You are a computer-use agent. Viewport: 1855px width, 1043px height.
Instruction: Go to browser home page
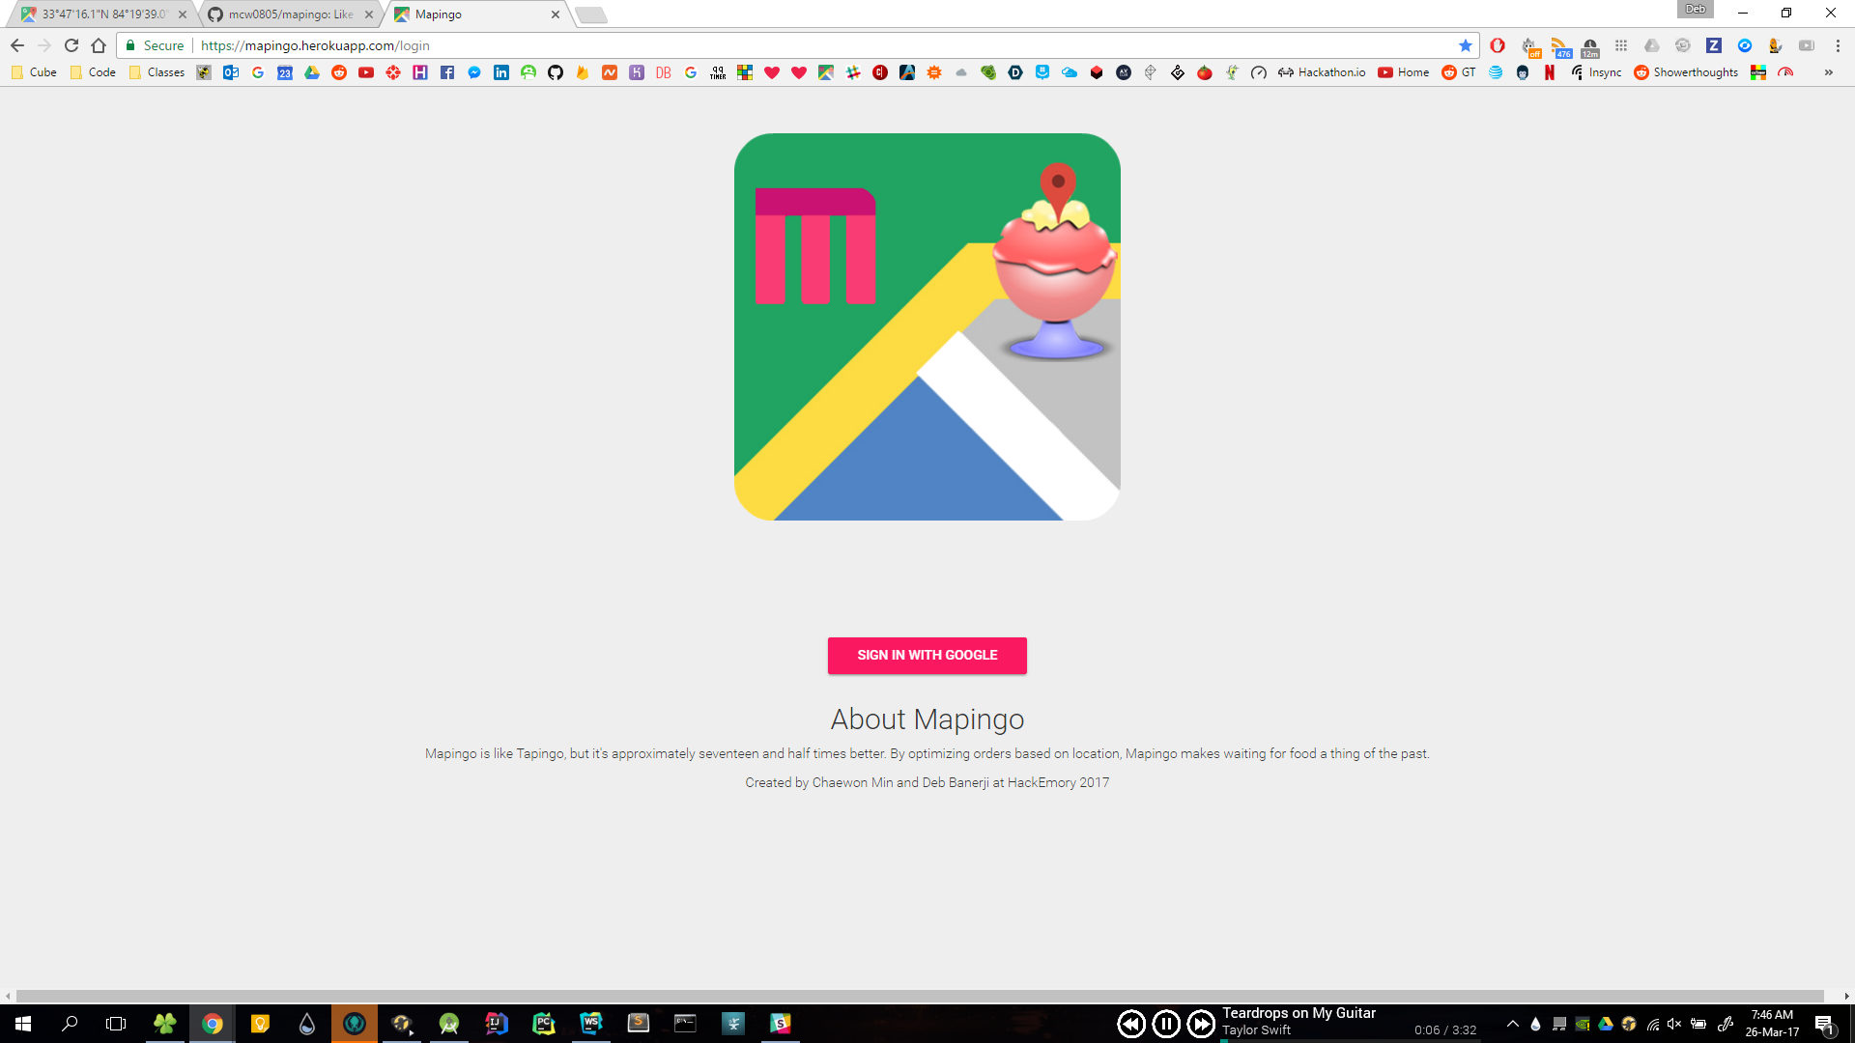coord(99,45)
